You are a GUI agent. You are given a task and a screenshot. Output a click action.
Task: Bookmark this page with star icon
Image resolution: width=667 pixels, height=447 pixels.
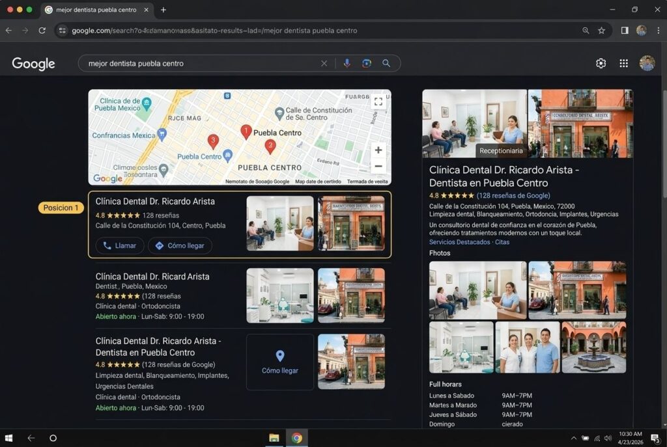(601, 31)
